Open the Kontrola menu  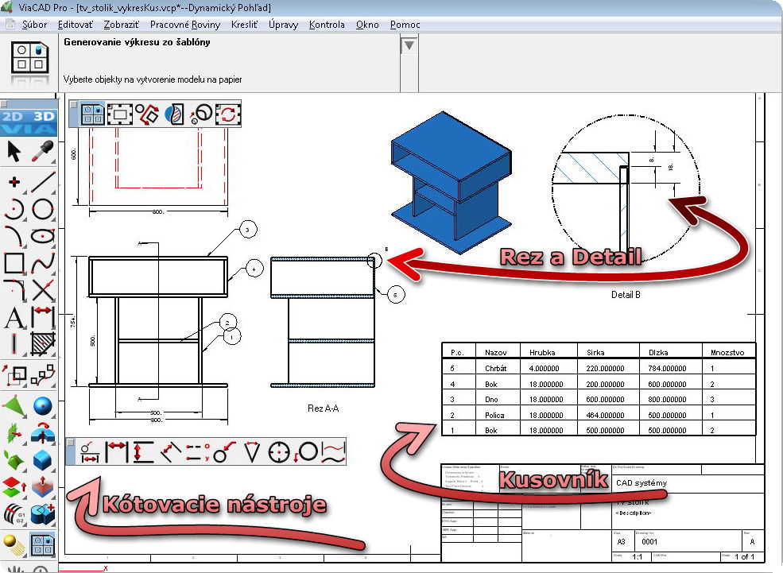point(327,25)
